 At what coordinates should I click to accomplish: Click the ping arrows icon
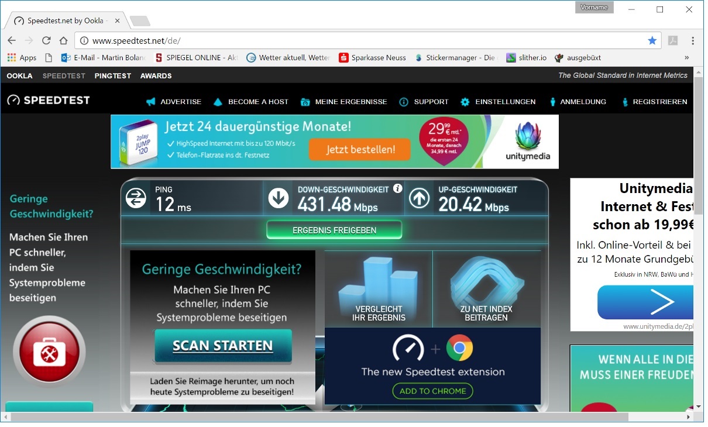[136, 198]
